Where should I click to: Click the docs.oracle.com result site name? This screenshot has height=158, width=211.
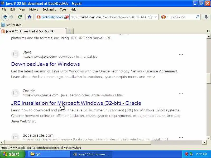click(38, 135)
